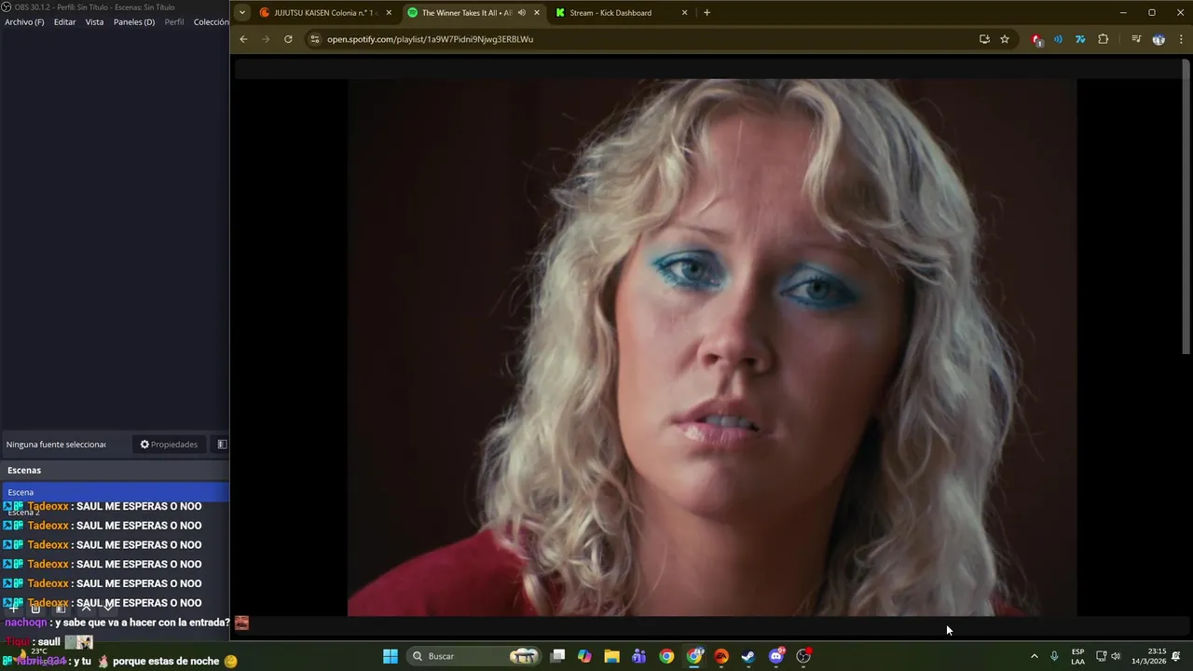Open the active Chrome profile taskbar icon
Image resolution: width=1193 pixels, height=671 pixels.
tap(694, 656)
